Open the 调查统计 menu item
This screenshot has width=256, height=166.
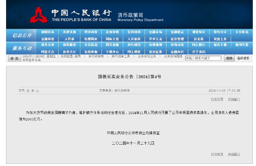tap(198, 32)
